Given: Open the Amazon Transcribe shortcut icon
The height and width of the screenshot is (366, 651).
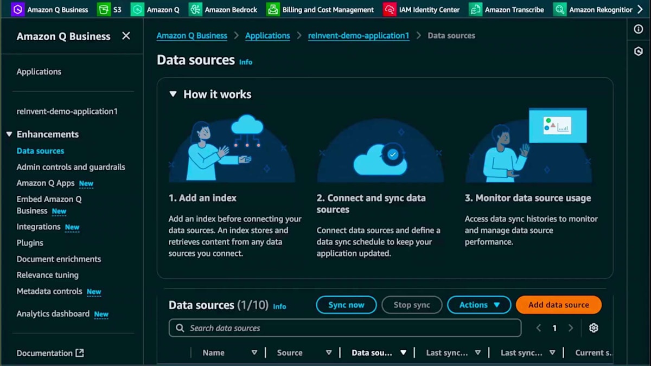Looking at the screenshot, I should coord(475,9).
